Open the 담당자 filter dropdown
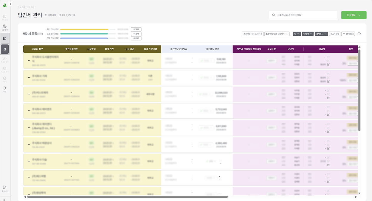 point(308,34)
